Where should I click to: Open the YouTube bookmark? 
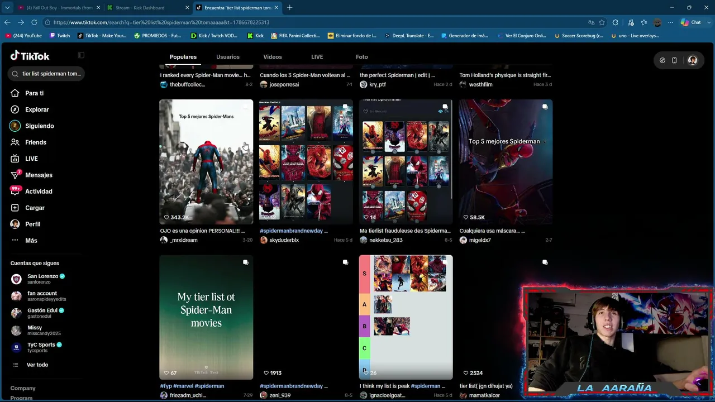click(x=23, y=36)
